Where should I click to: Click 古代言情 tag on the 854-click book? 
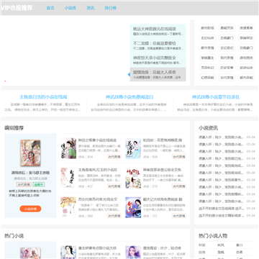coord(114,157)
